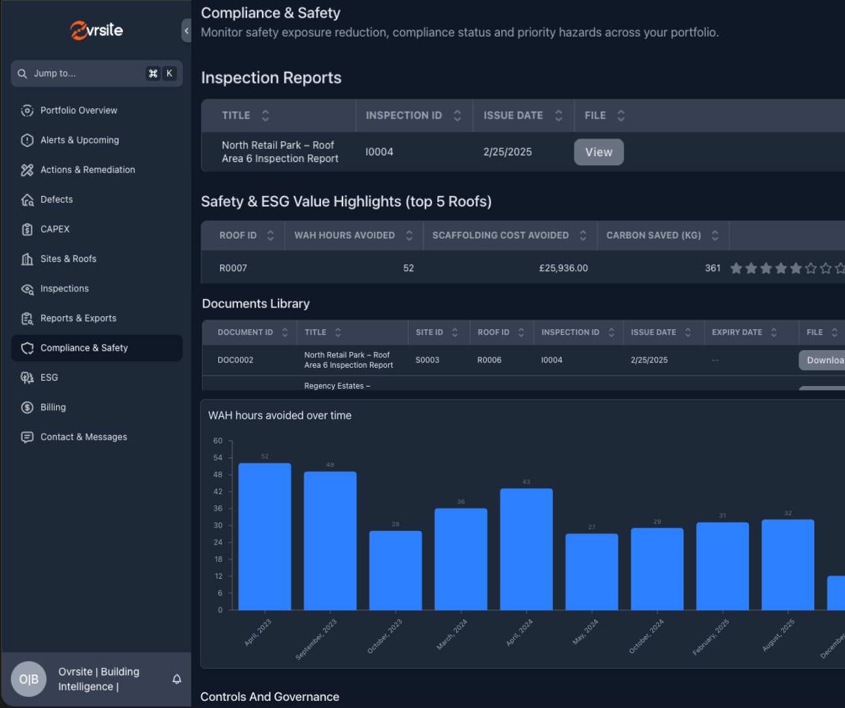Image resolution: width=845 pixels, height=708 pixels.
Task: Click the Reports & Exports icon
Action: pyautogui.click(x=27, y=318)
